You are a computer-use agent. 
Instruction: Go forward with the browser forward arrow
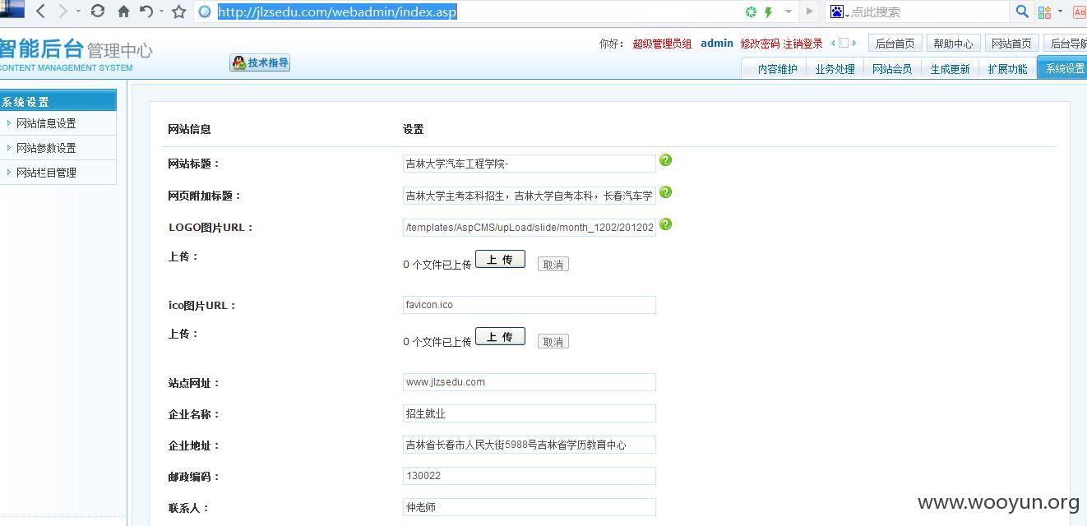[x=62, y=12]
